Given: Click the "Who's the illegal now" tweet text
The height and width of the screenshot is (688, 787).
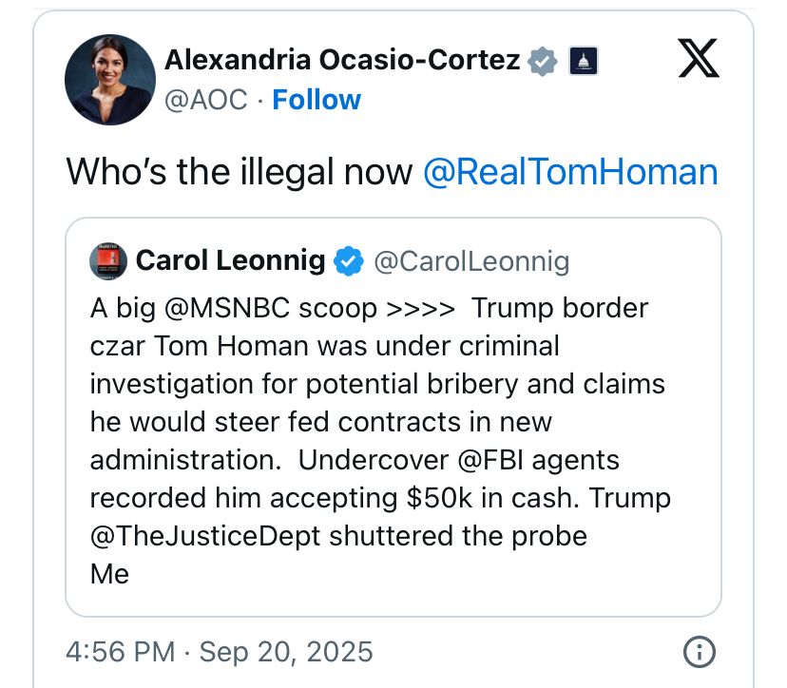Looking at the screenshot, I should pyautogui.click(x=239, y=172).
